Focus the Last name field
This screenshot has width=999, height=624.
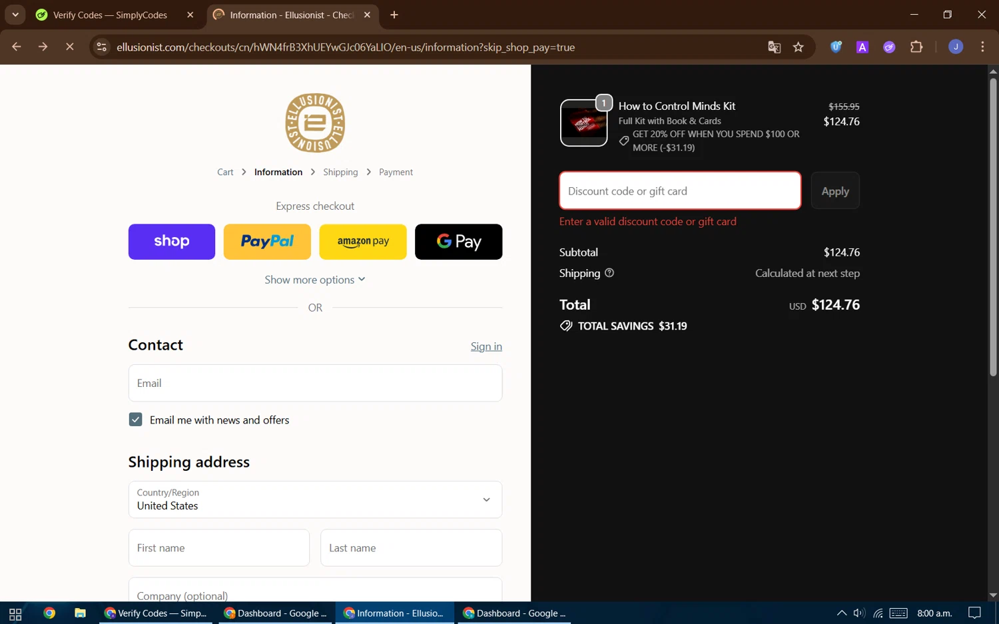pyautogui.click(x=411, y=547)
